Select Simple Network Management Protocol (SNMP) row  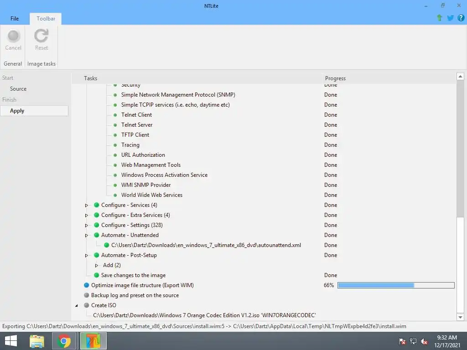(x=178, y=95)
